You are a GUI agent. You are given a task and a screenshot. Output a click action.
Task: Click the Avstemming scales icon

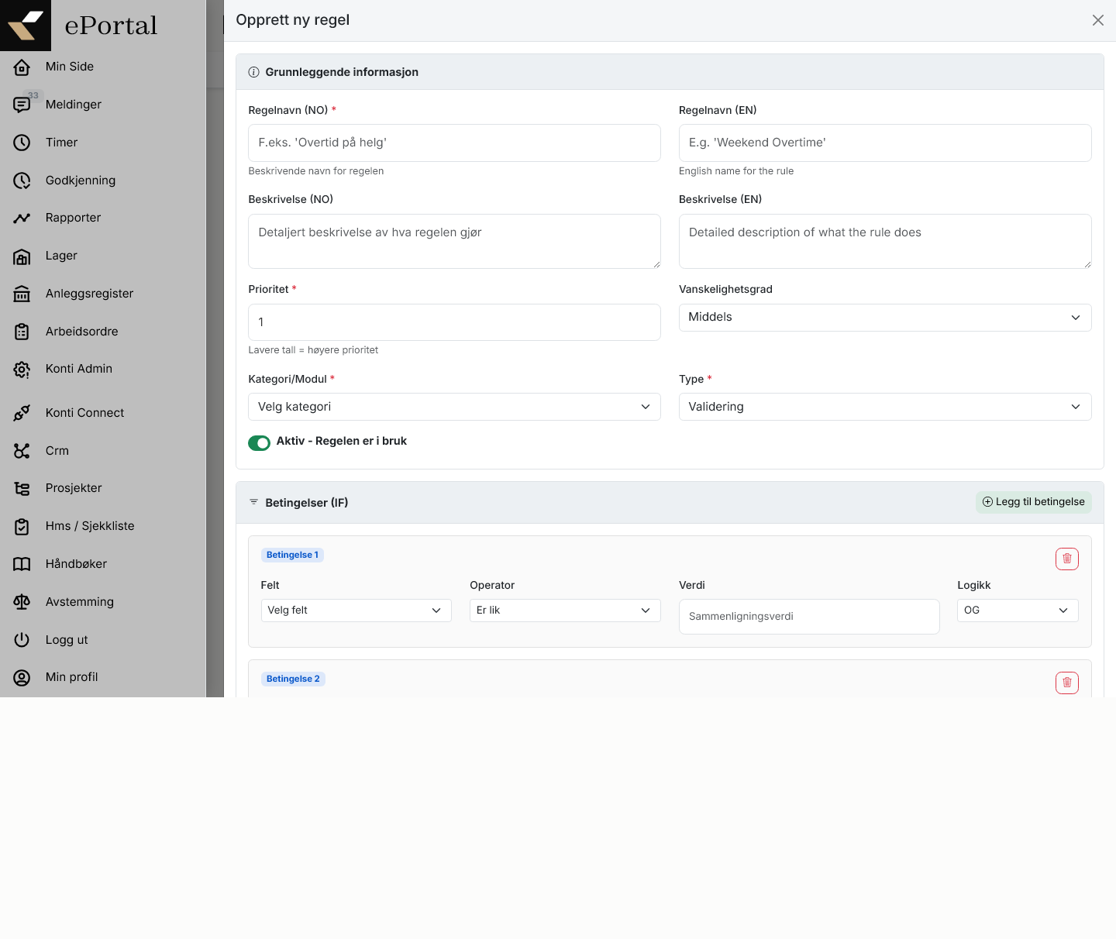(x=22, y=602)
